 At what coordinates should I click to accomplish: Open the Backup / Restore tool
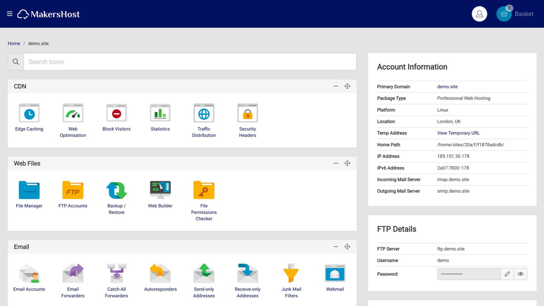coord(116,190)
